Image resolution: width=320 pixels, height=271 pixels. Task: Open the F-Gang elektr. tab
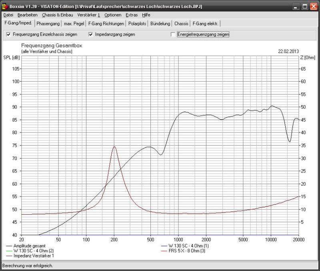[x=205, y=24]
